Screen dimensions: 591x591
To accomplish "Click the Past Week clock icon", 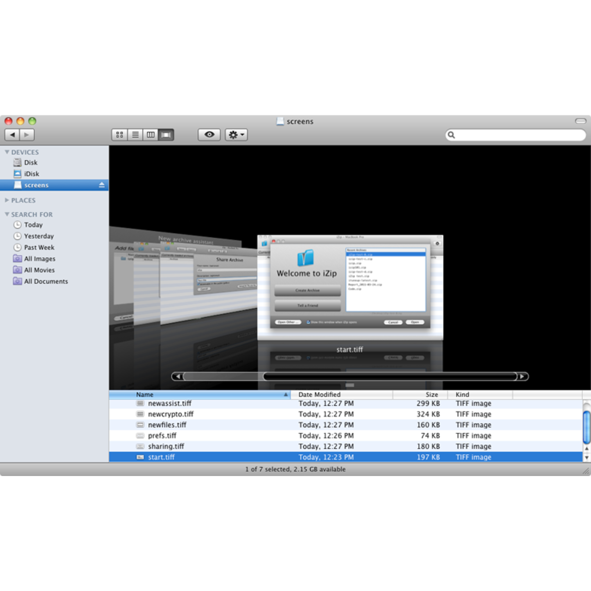I will point(18,247).
